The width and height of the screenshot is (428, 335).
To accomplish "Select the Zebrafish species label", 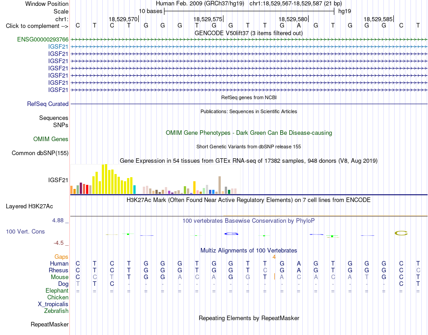I will [x=56, y=311].
